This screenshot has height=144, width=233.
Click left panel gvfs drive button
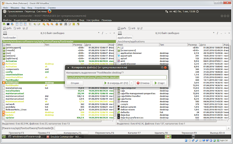tap(7, 28)
